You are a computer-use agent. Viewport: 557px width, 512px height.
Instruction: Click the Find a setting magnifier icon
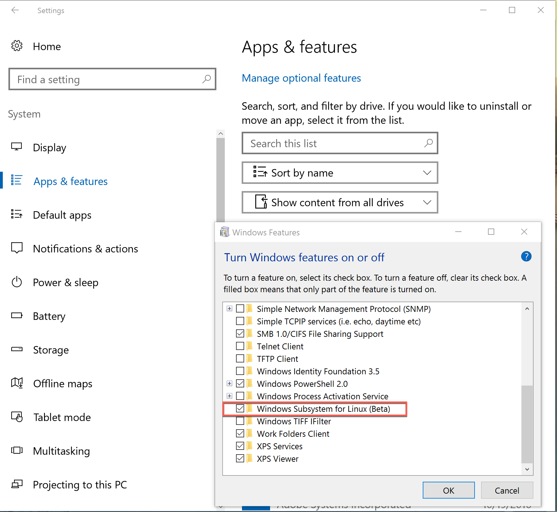[206, 79]
